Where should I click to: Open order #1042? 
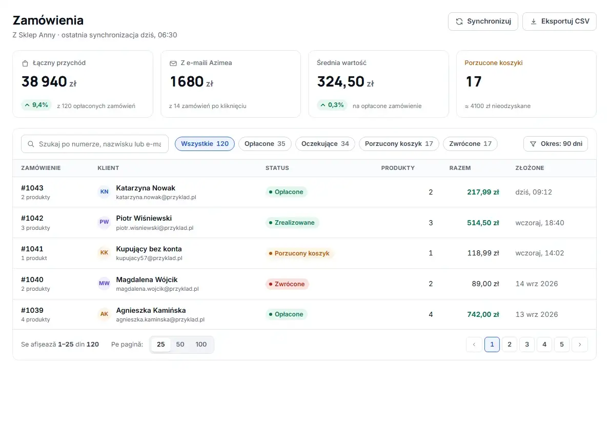pos(32,218)
